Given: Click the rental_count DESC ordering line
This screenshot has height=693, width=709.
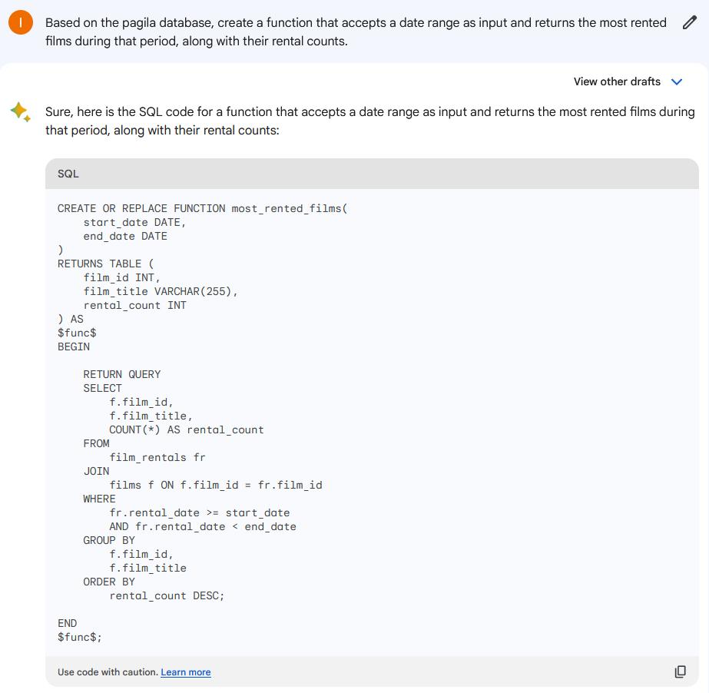Looking at the screenshot, I should point(168,595).
